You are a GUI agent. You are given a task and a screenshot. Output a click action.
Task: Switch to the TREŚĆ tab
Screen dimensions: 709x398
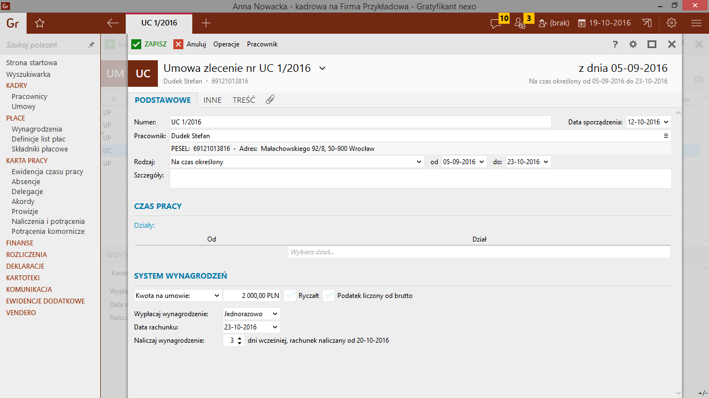244,100
